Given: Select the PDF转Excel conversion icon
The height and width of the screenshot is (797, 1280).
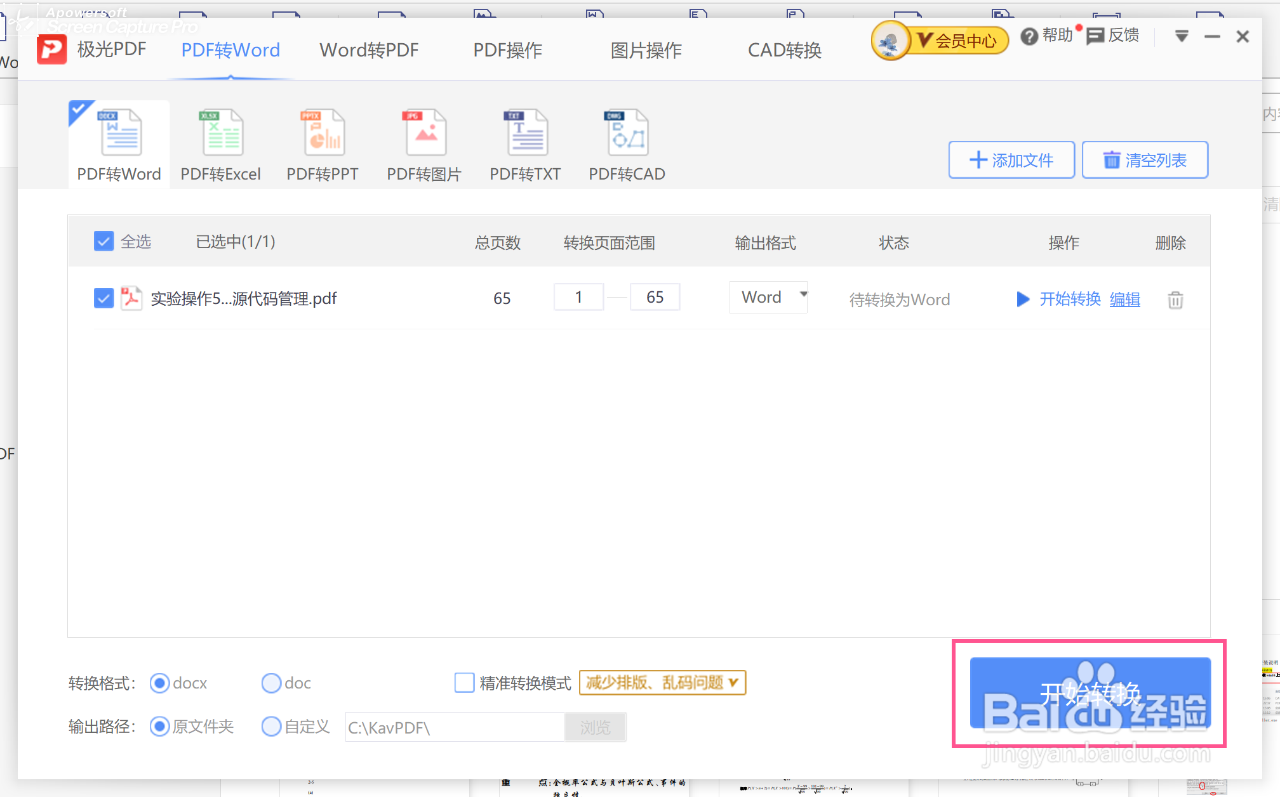Looking at the screenshot, I should point(221,144).
